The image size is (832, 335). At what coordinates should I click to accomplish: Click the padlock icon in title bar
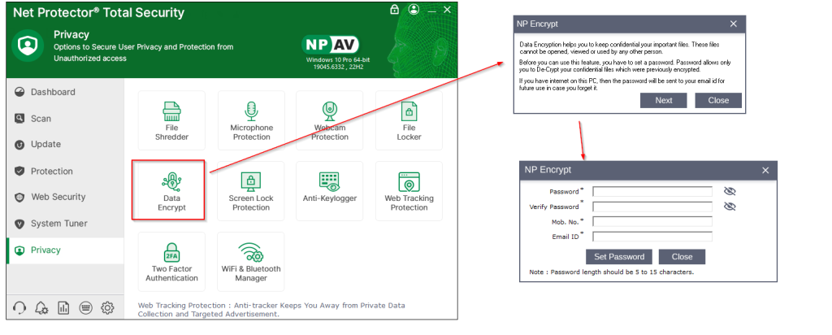point(394,10)
